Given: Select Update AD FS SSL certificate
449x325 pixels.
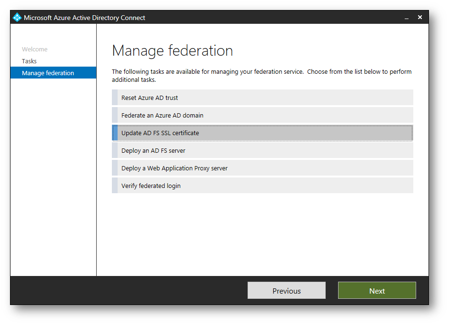Looking at the screenshot, I should tap(262, 133).
